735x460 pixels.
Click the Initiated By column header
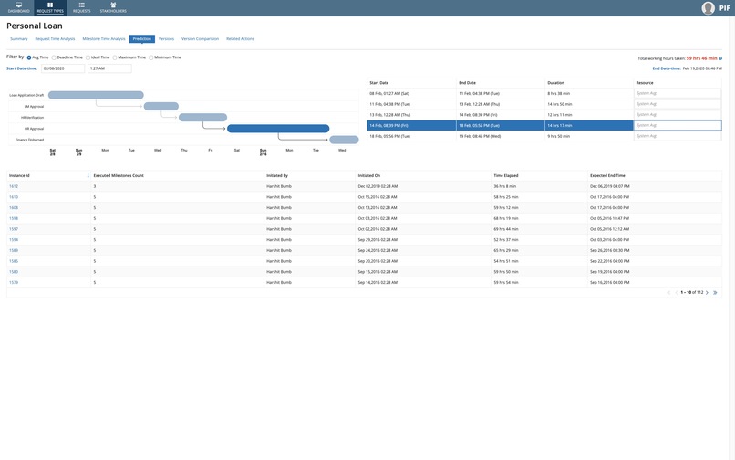[277, 175]
